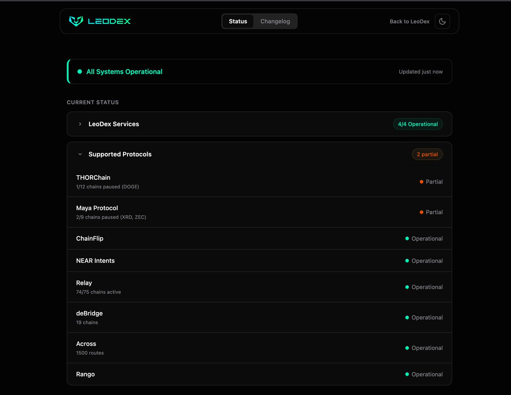Click the 4/4 Operational badge
Image resolution: width=511 pixels, height=395 pixels.
pos(418,124)
